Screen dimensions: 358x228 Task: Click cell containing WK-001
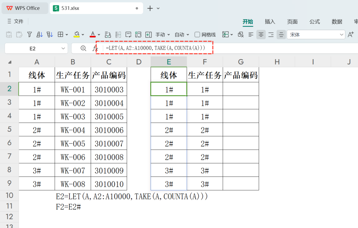click(x=73, y=89)
